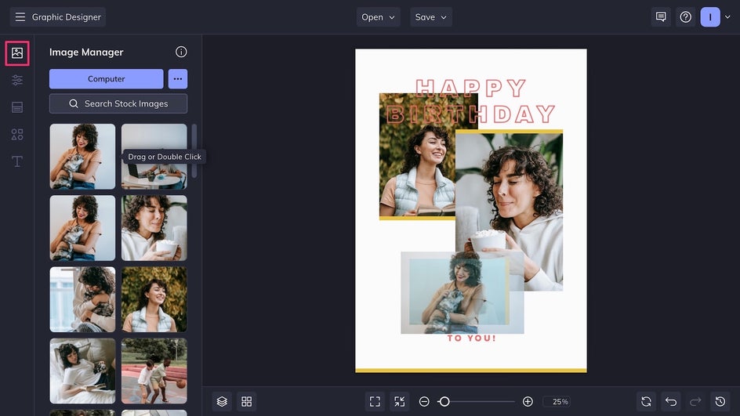Open the Layers panel icon

tap(222, 401)
